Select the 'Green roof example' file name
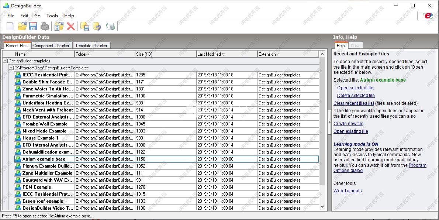The height and width of the screenshot is (220, 439). point(43,201)
